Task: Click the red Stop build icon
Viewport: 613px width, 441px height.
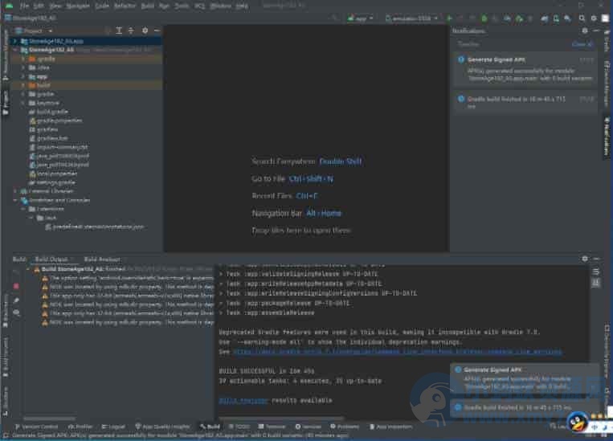Action: pyautogui.click(x=16, y=286)
